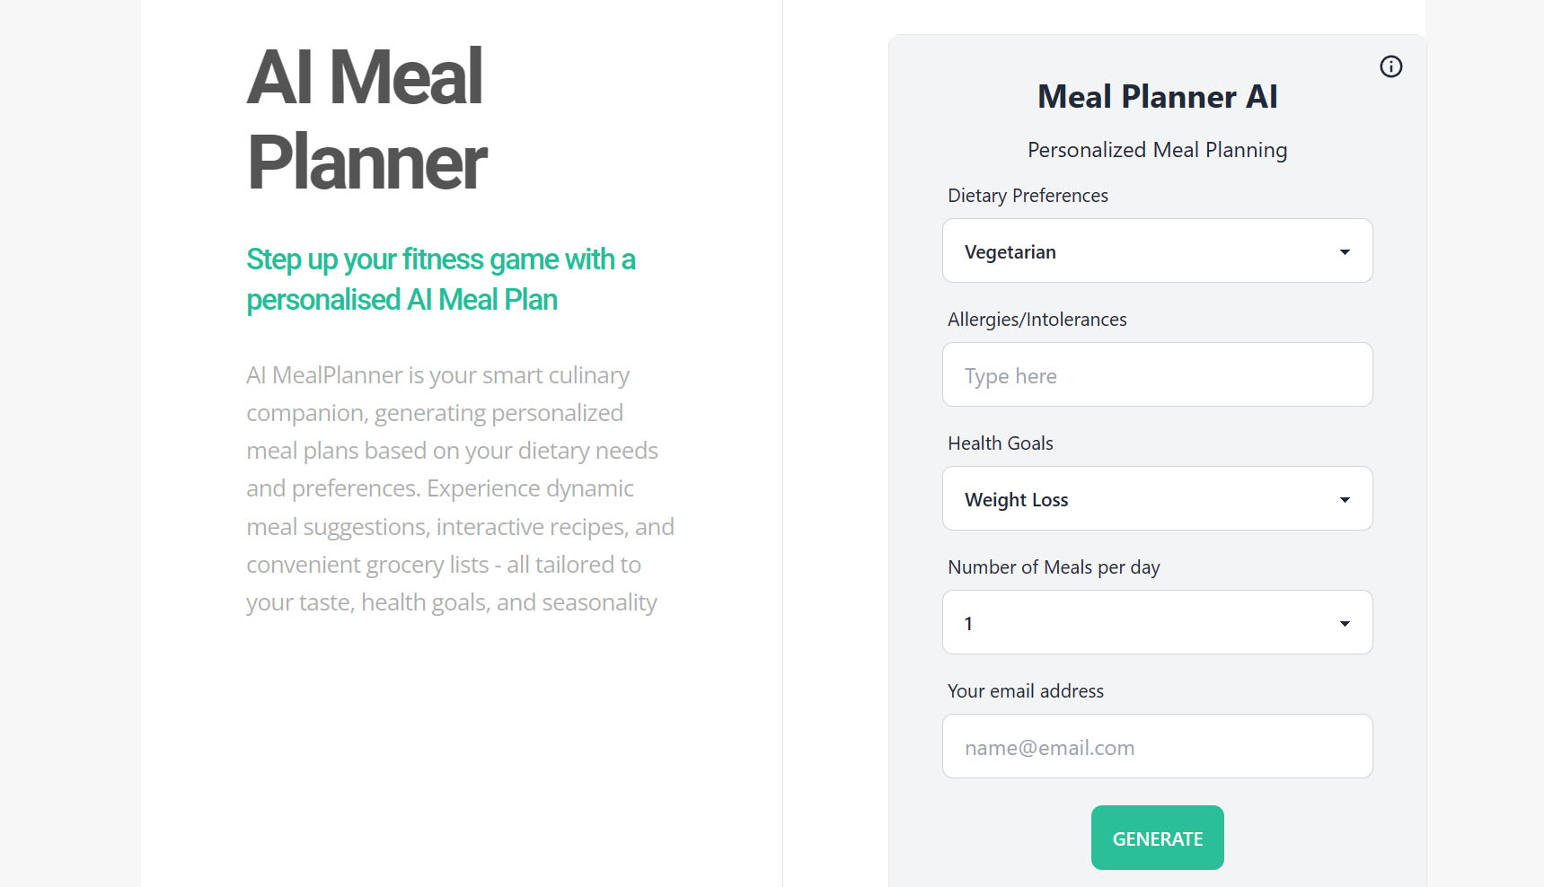This screenshot has width=1544, height=887.
Task: Expand the Health Goals dropdown showing Weight Loss
Action: (1141, 499)
